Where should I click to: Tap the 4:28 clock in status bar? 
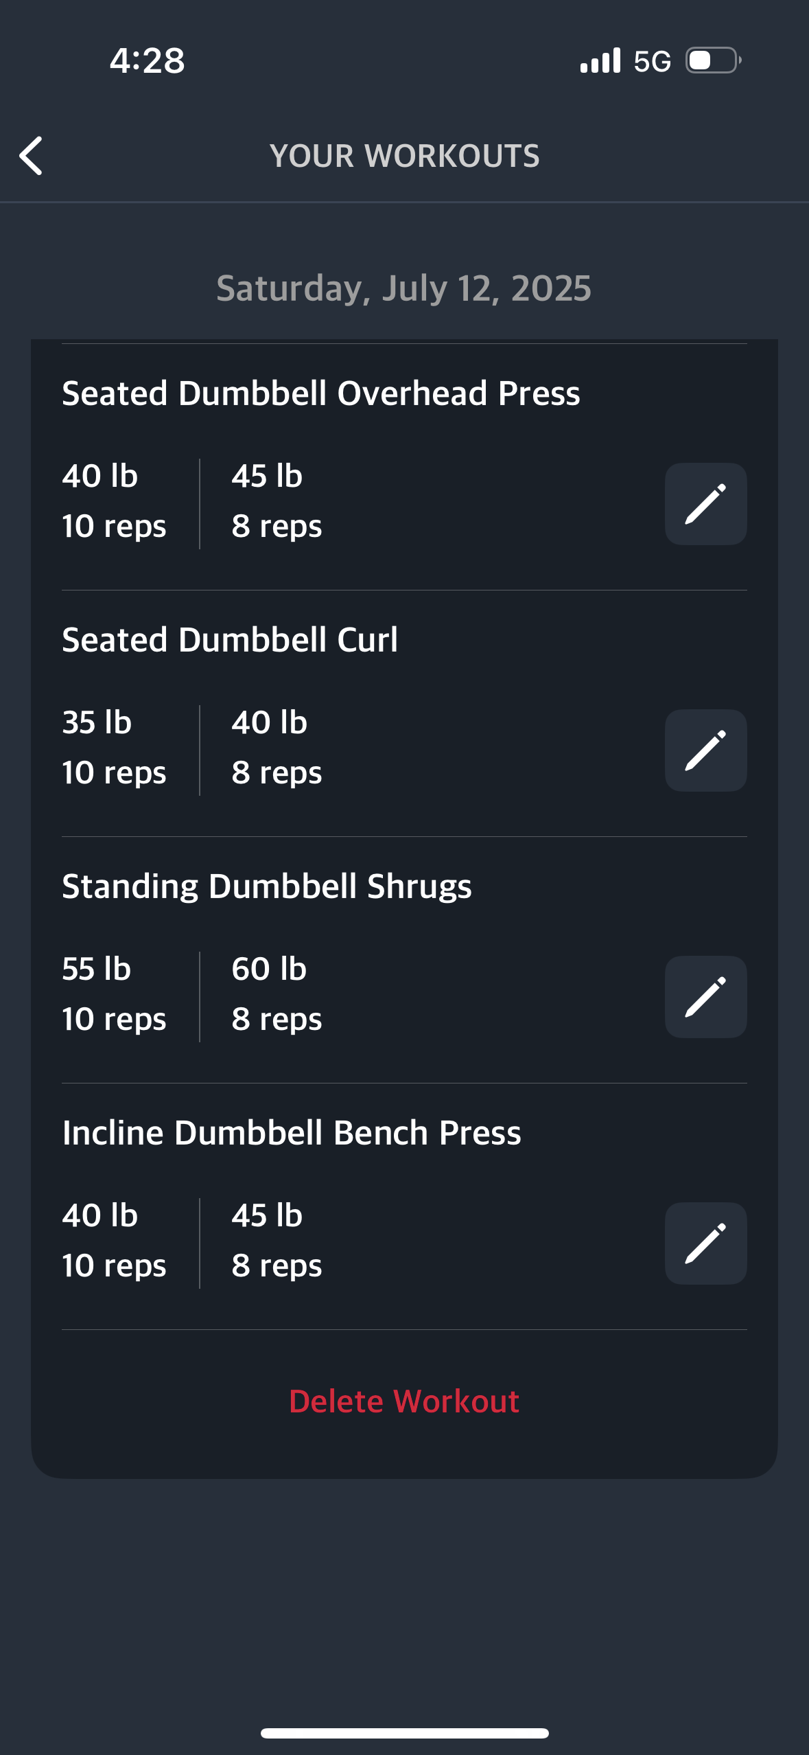pyautogui.click(x=148, y=60)
